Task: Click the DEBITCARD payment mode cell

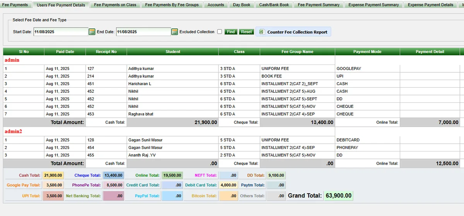Action: [x=367, y=140]
